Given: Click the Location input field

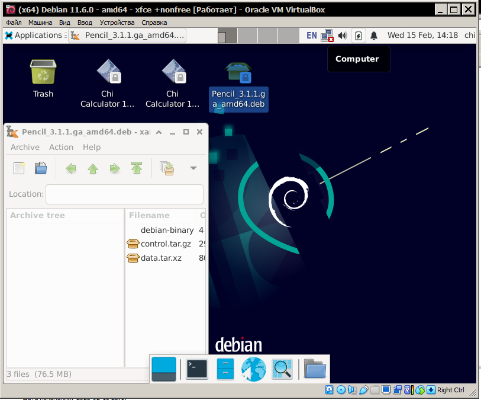Looking at the screenshot, I should 125,194.
